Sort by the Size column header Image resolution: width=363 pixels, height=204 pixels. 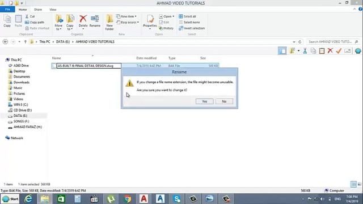point(203,58)
